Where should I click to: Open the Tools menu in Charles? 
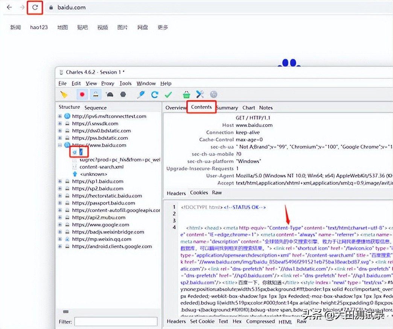(x=125, y=83)
